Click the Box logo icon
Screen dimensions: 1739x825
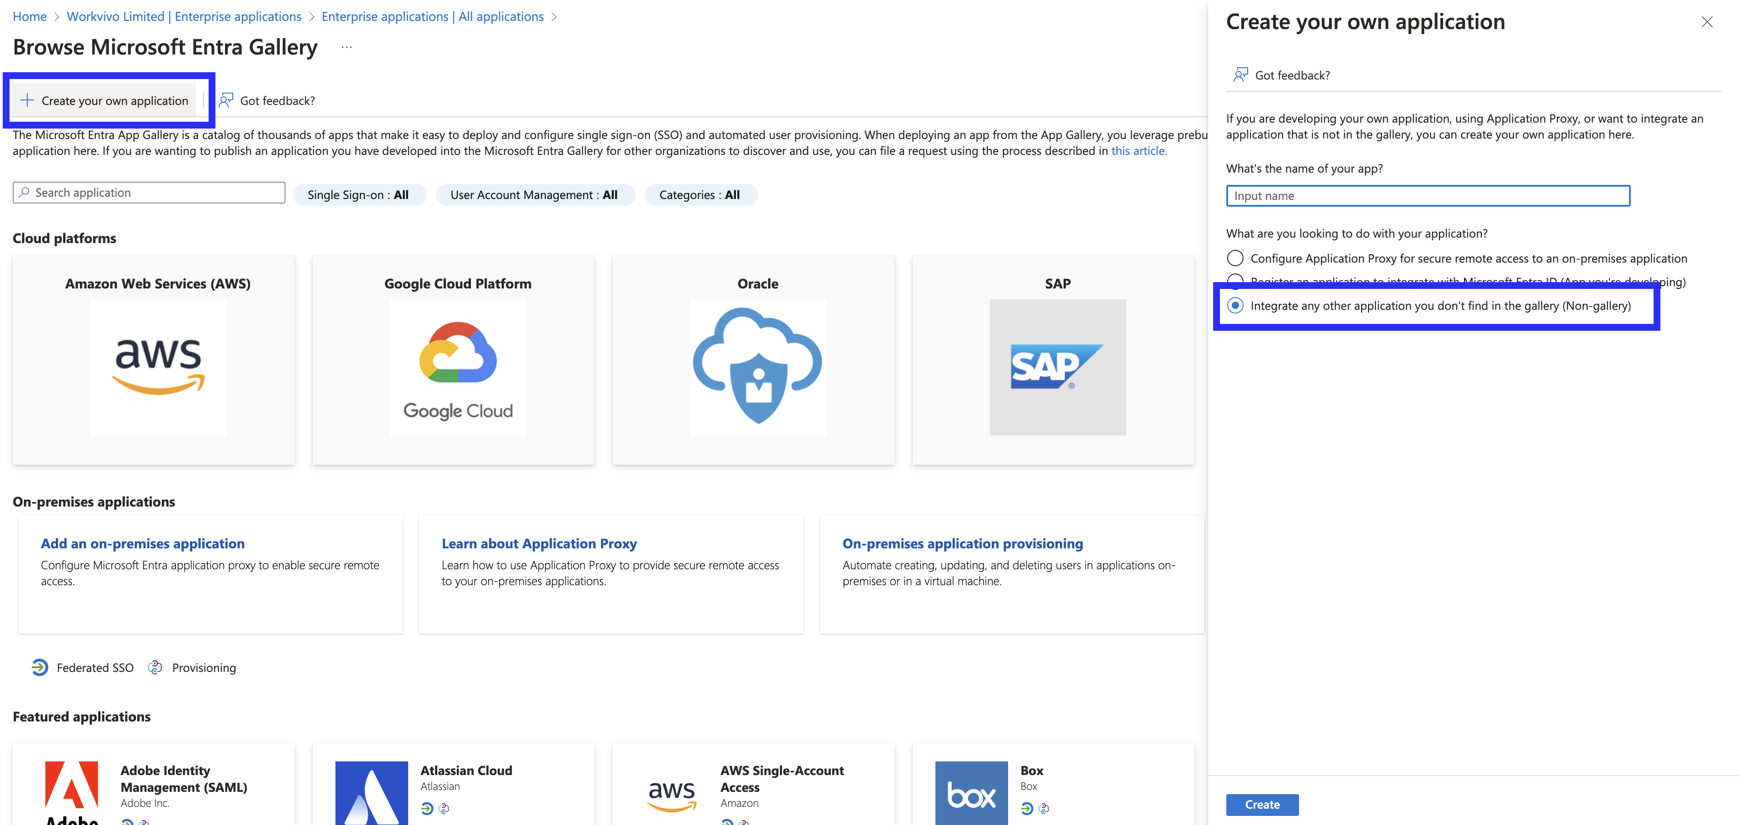[971, 793]
